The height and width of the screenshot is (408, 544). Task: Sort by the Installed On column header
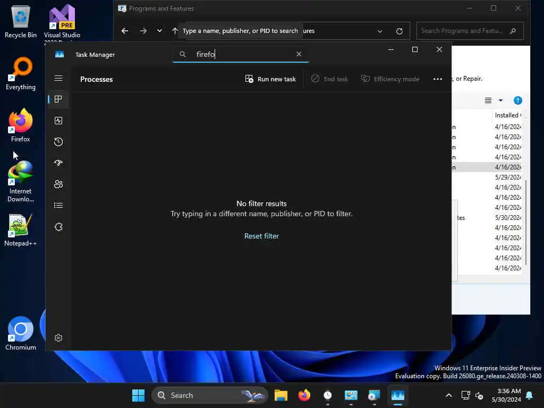click(x=507, y=115)
